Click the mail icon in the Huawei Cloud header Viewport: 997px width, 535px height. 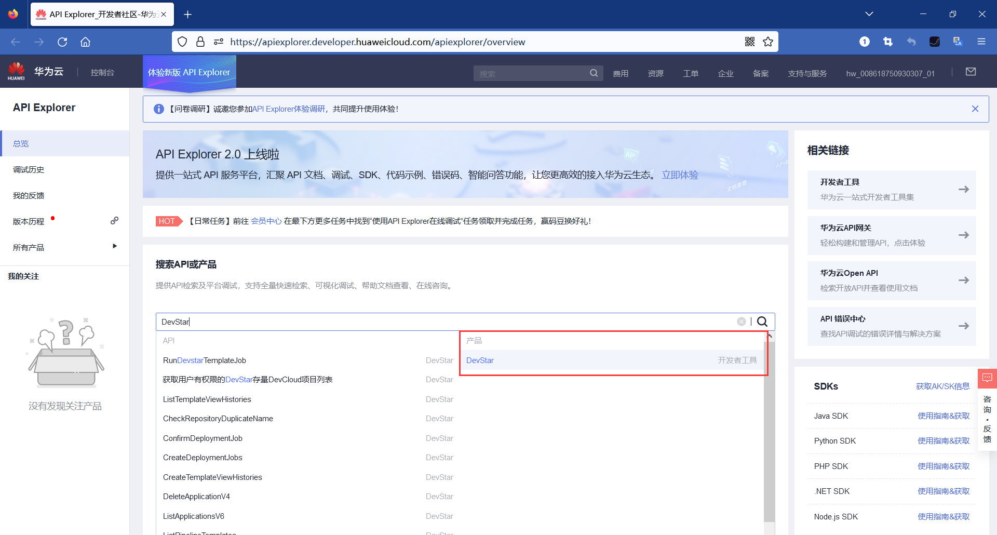(971, 72)
